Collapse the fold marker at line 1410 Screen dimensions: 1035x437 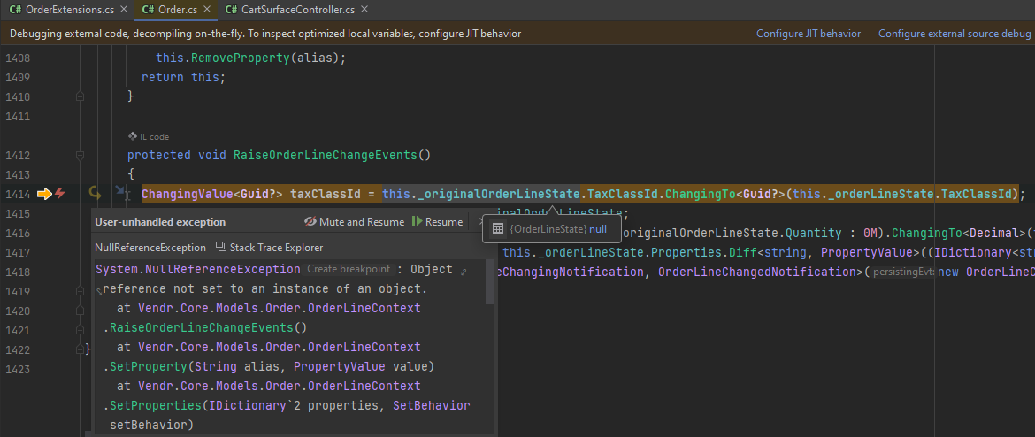point(80,96)
